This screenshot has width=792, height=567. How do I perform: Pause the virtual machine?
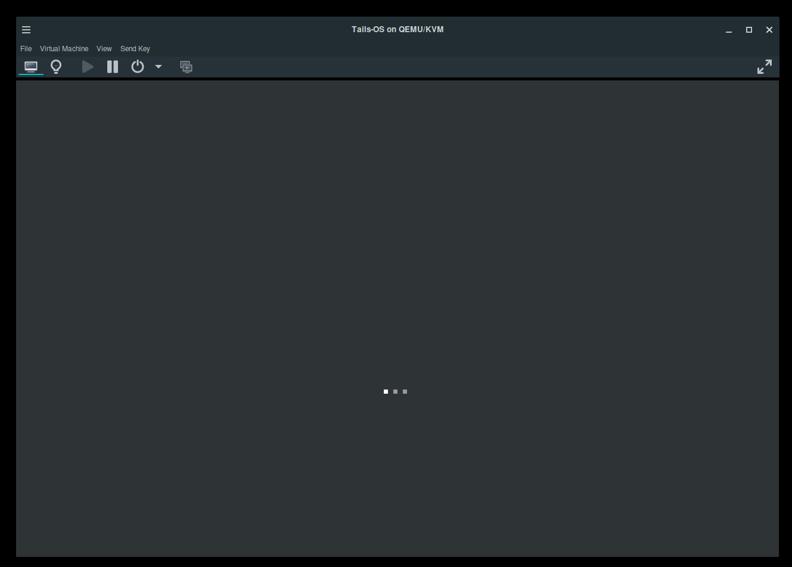(113, 67)
